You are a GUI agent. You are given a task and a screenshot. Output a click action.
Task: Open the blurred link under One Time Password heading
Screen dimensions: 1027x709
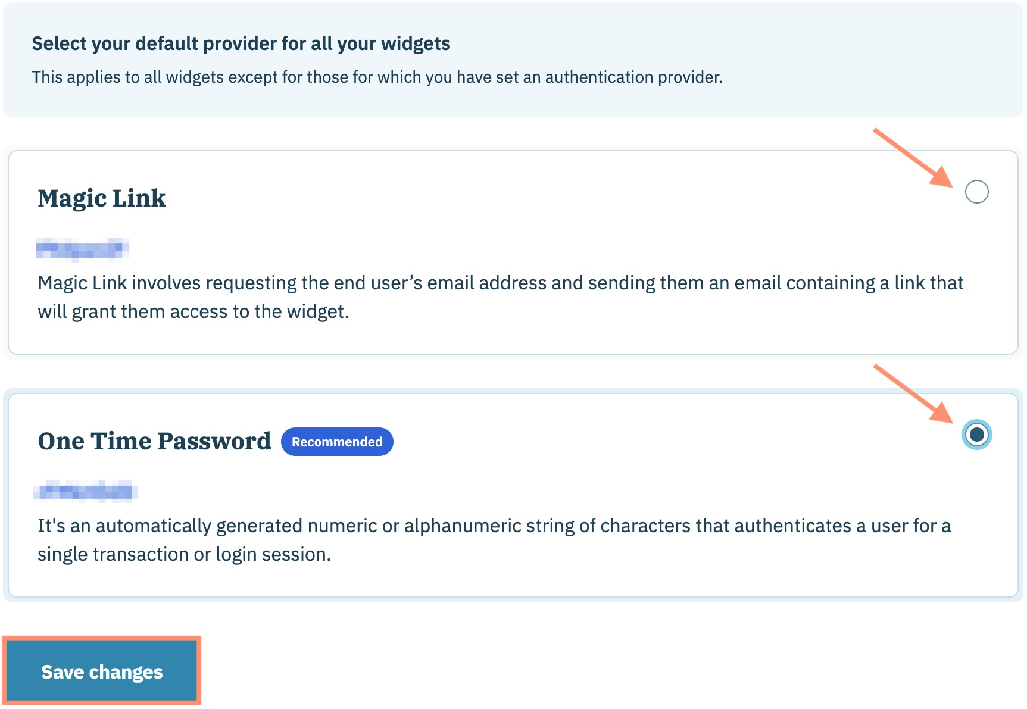85,491
